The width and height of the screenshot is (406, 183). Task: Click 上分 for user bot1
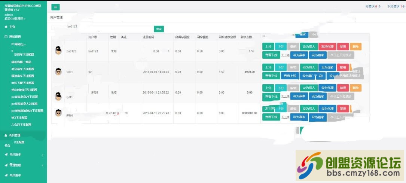coord(268,88)
